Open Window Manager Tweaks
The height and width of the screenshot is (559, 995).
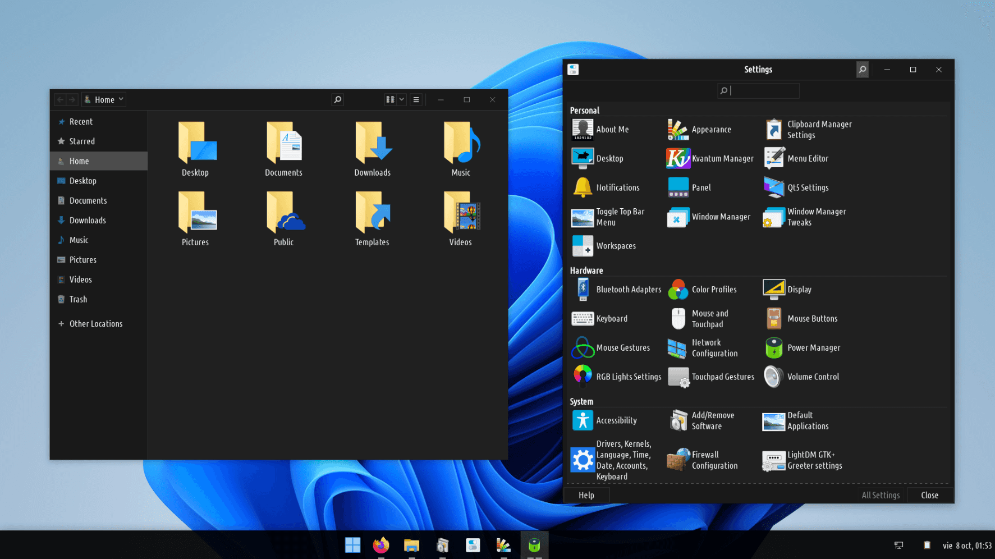tap(805, 217)
